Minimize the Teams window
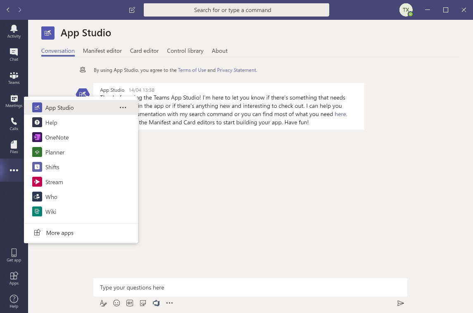The width and height of the screenshot is (473, 313). click(x=428, y=10)
